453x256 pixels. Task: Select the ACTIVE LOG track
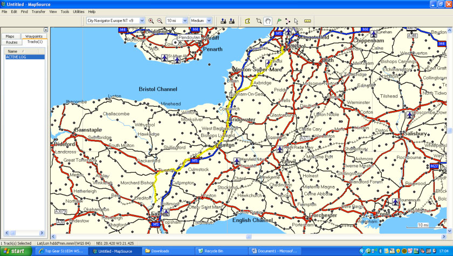click(x=25, y=57)
